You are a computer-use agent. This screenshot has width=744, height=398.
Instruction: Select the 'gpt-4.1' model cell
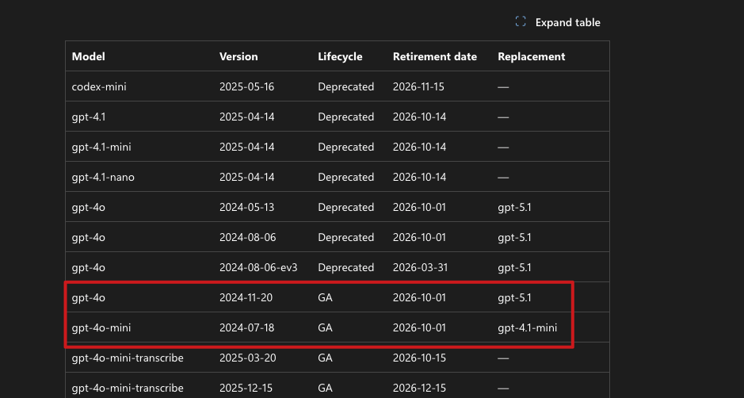click(x=89, y=117)
